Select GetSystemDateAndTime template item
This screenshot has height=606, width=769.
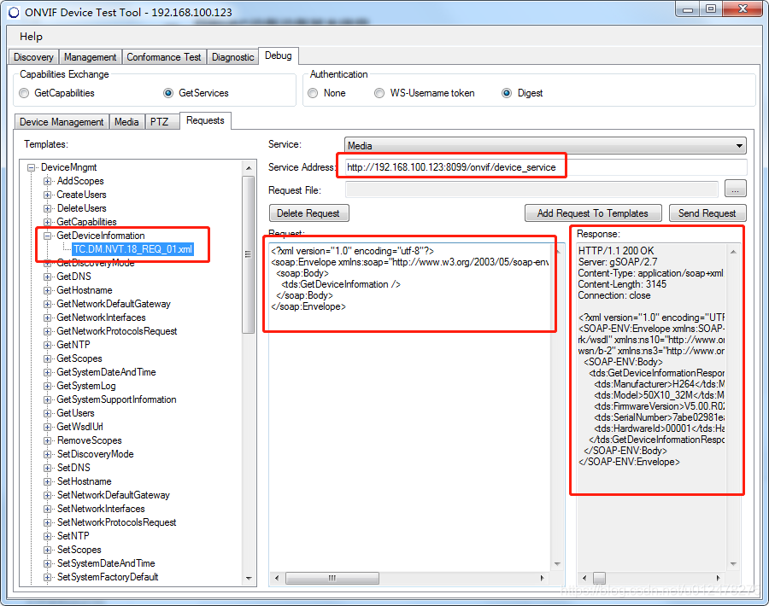tap(106, 372)
